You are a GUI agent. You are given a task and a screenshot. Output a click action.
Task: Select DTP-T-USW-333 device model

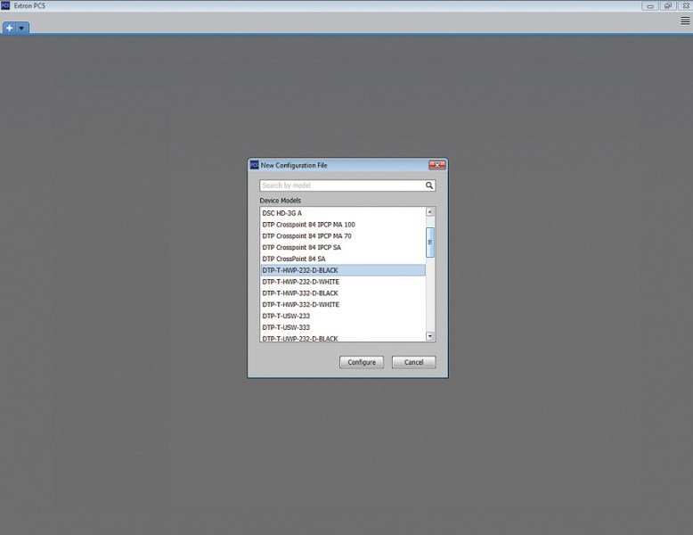(x=343, y=327)
